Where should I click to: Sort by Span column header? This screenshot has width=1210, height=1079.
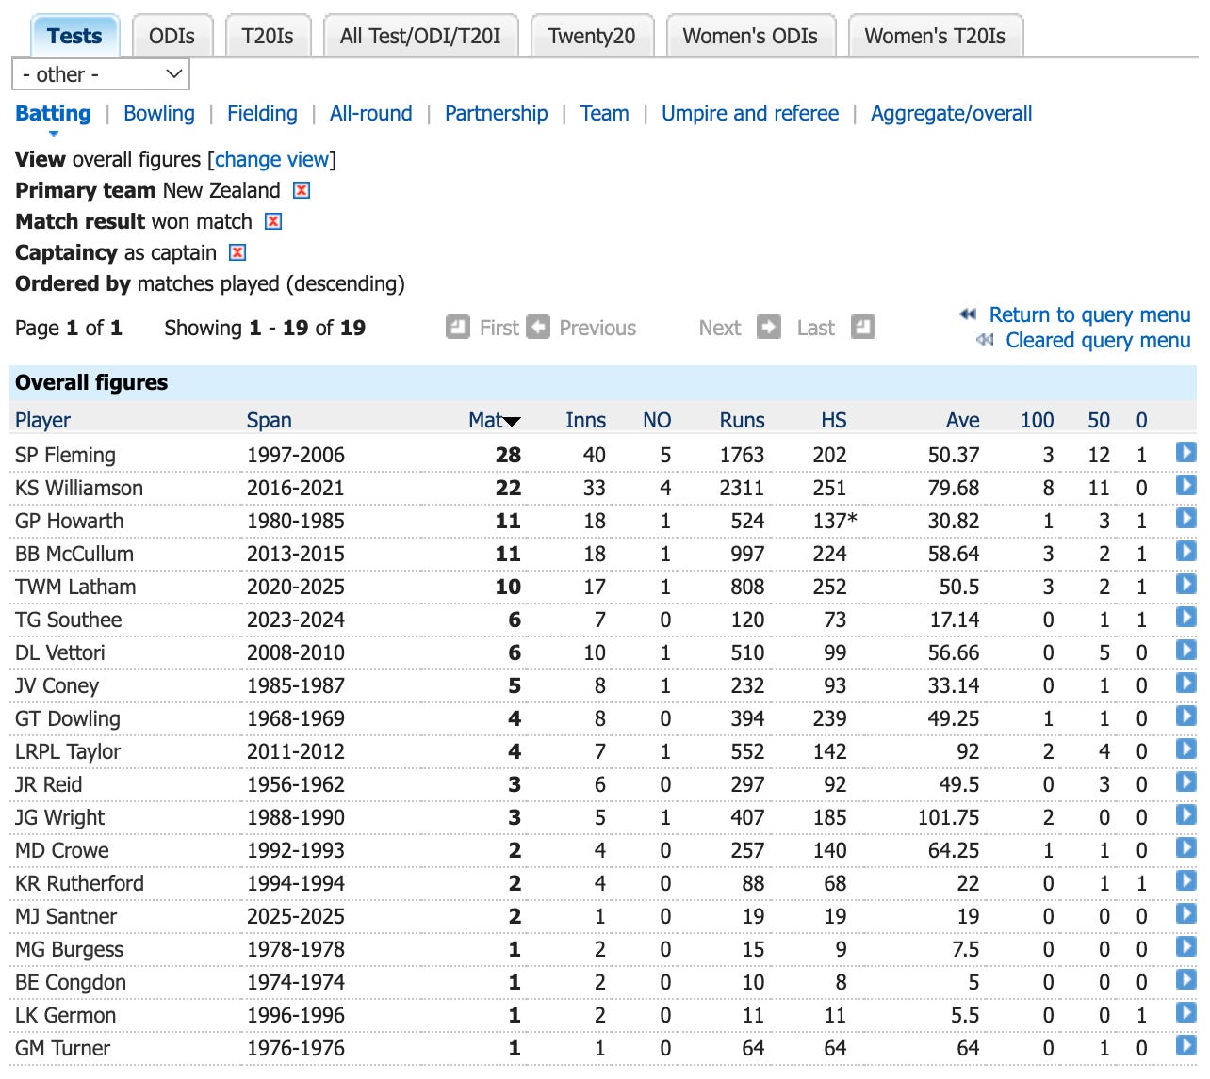[270, 420]
